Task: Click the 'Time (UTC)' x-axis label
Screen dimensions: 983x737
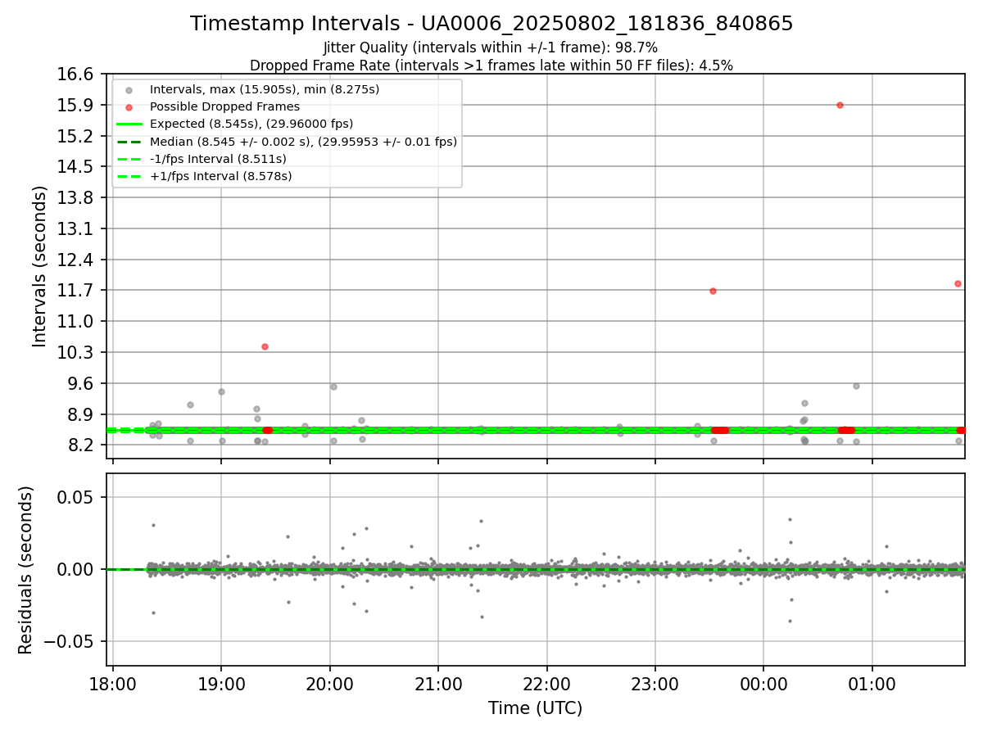Action: coord(535,708)
